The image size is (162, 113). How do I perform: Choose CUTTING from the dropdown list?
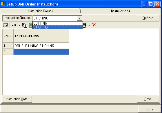pyautogui.click(x=58, y=24)
